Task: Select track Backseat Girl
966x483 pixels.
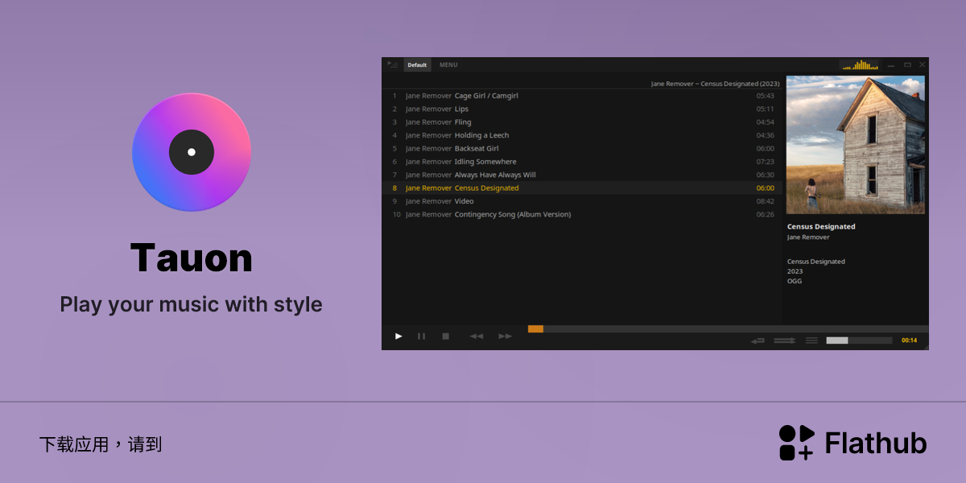Action: pyautogui.click(x=582, y=148)
